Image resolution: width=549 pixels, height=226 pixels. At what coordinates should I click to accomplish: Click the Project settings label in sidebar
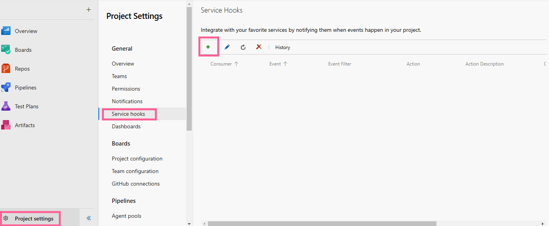34,219
